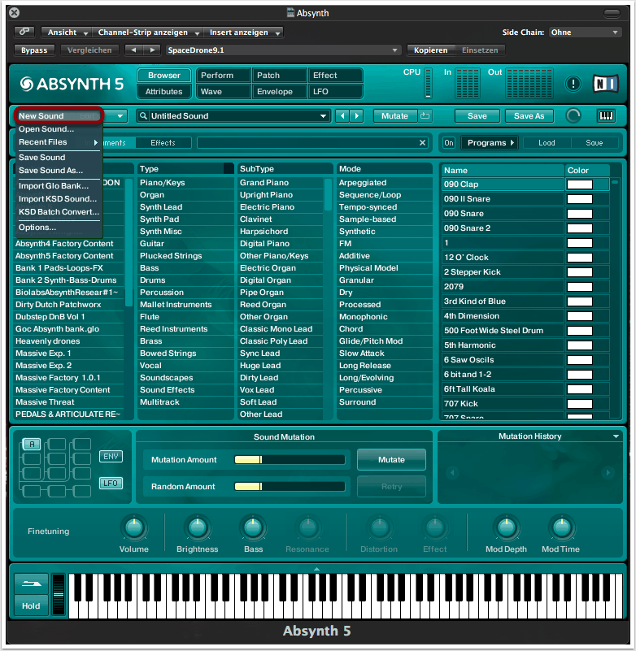Toggle the On button beside Programs

tap(449, 143)
